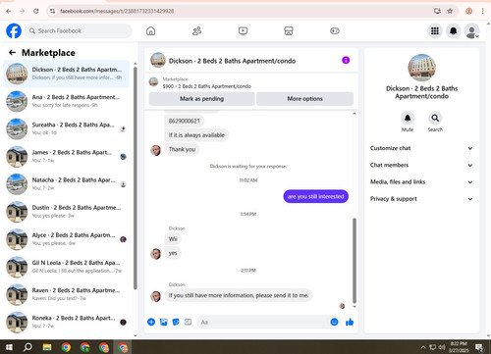
Task: Open the $900 Marketplace listing link
Action: click(207, 86)
